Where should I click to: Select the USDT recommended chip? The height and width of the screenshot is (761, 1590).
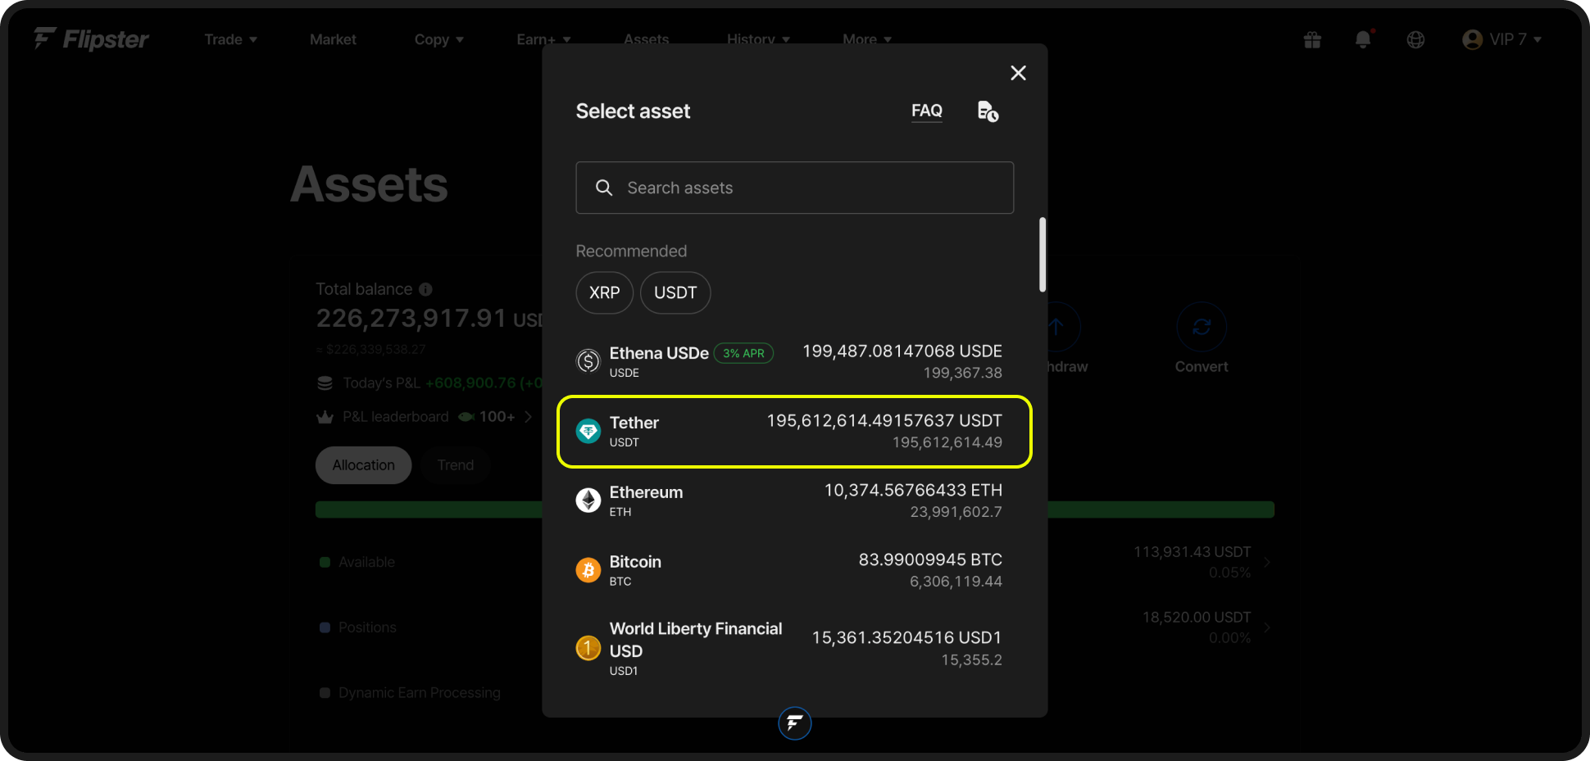point(675,292)
